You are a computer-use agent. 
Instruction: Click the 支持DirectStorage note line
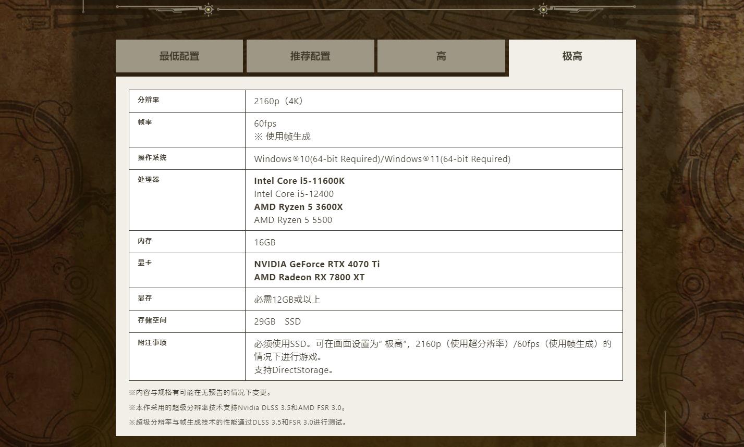(x=294, y=370)
